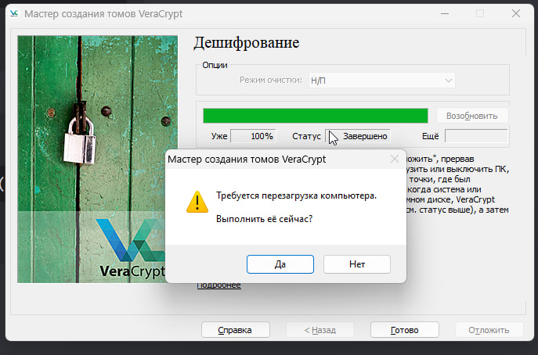Click the empty Ещё time-remaining field

point(476,136)
